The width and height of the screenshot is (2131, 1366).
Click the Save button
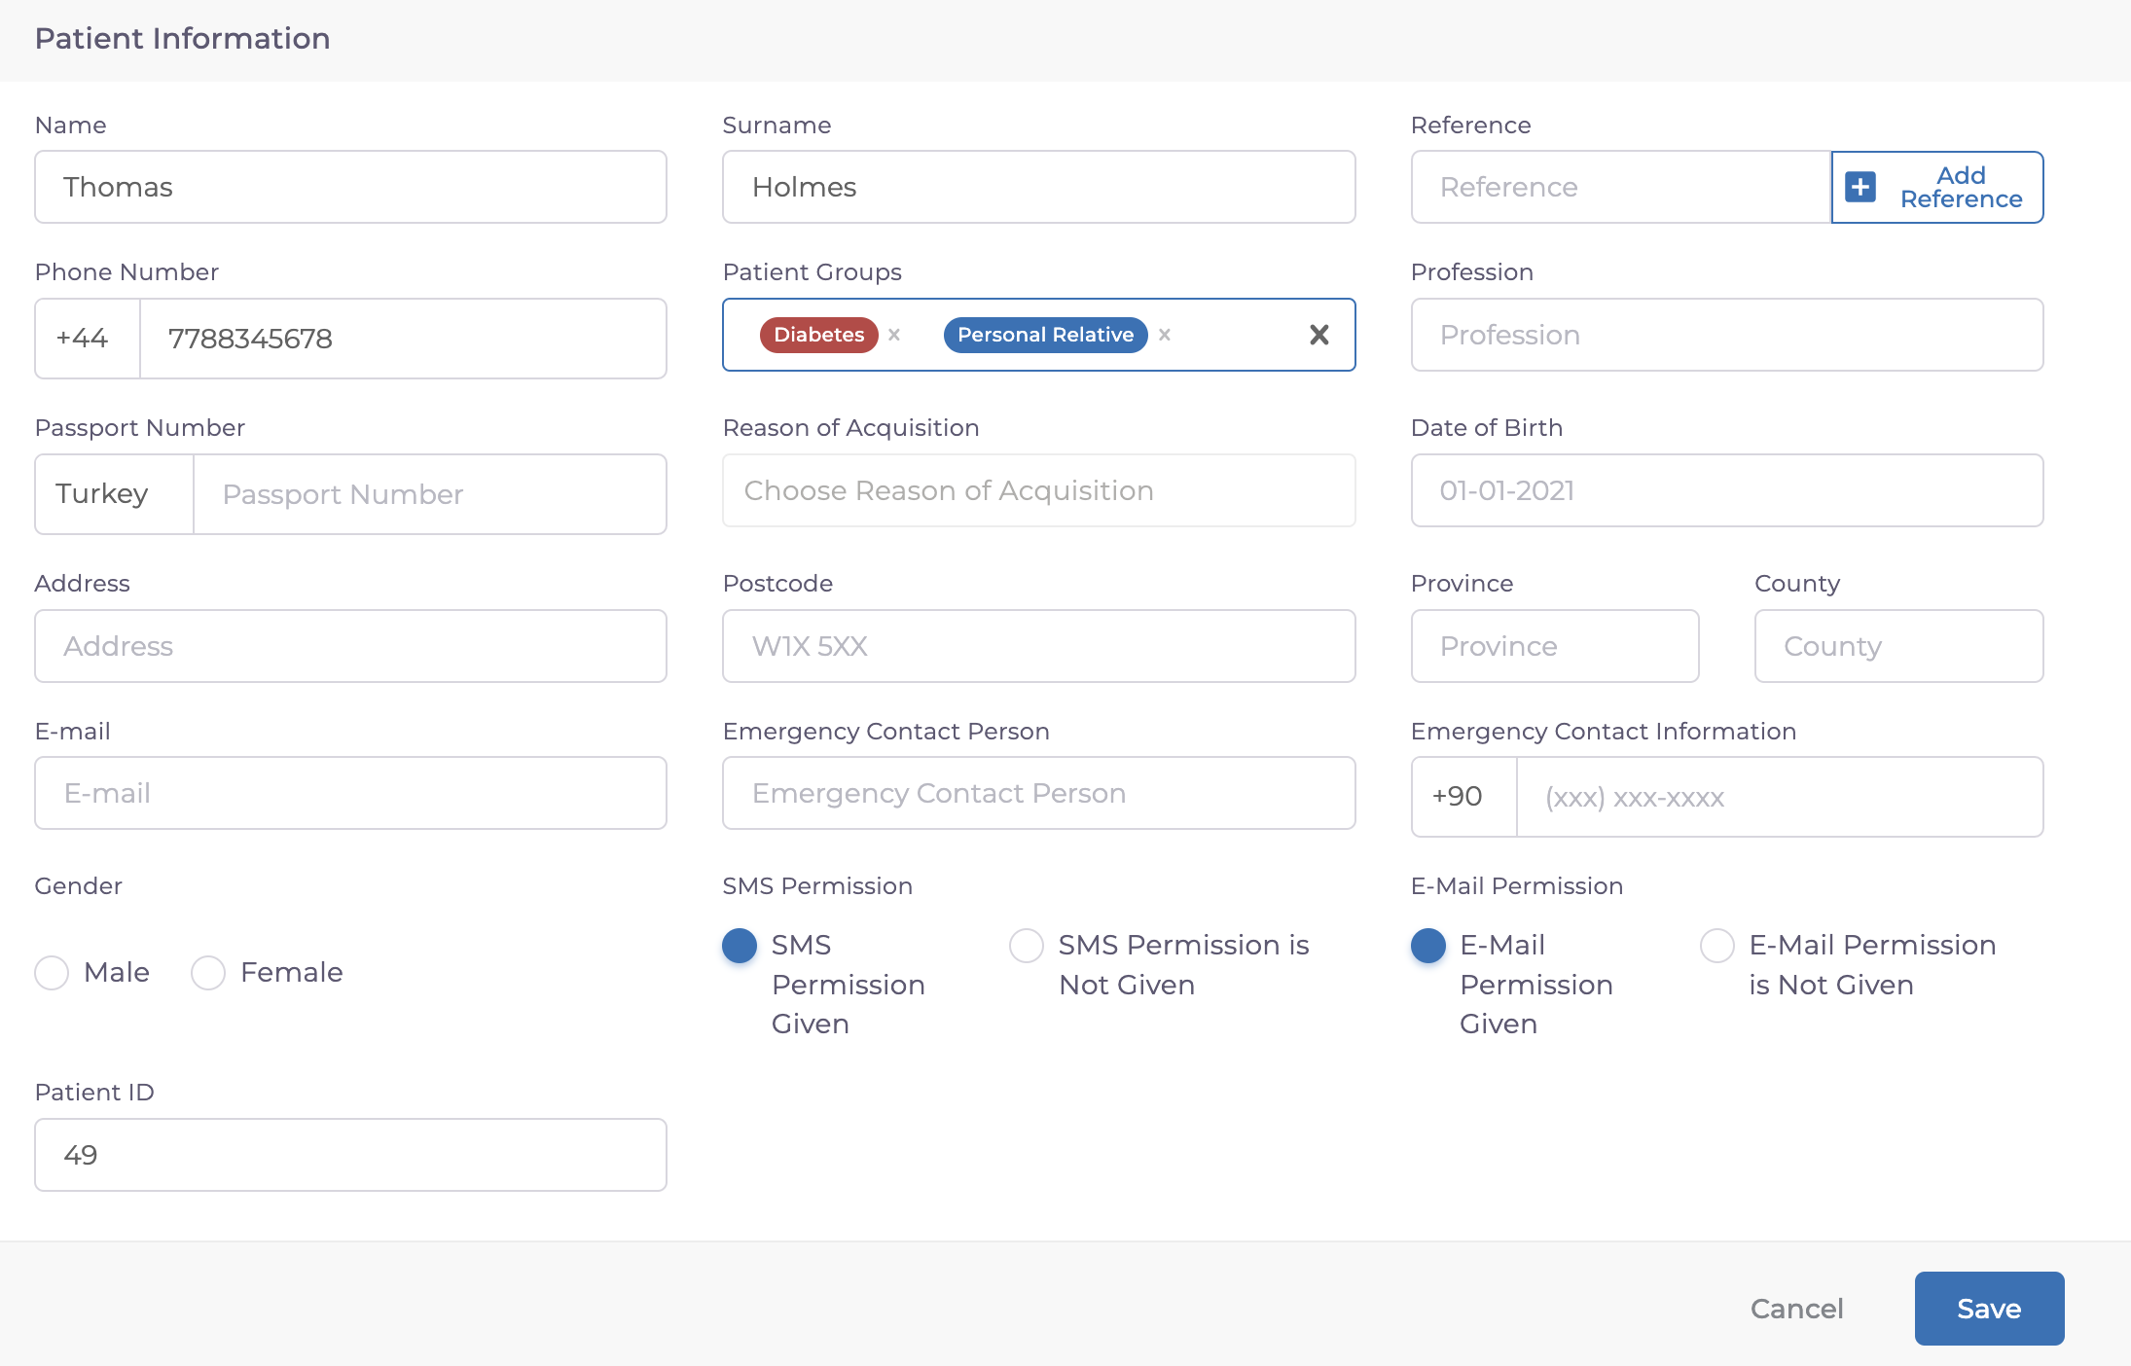pos(1988,1309)
